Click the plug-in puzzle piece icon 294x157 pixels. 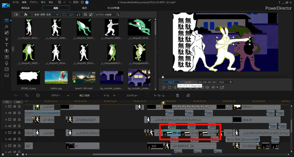26,14
